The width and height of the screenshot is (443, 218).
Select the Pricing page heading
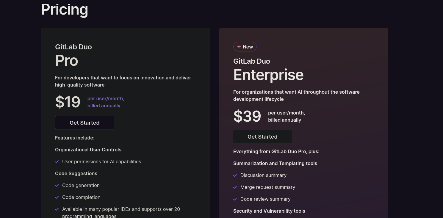64,9
